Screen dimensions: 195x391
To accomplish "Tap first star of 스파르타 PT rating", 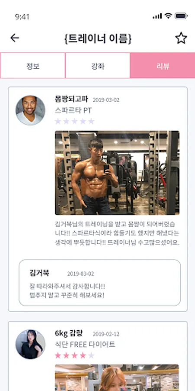I will coord(58,121).
